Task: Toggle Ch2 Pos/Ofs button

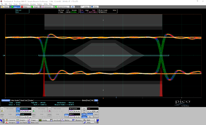Action: 18,116
